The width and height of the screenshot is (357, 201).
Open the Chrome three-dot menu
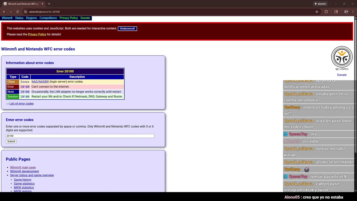[x=353, y=12]
